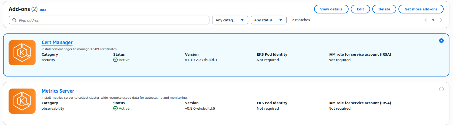Viewport: 453px width, 125px height.
Task: Open the Any status filter dropdown
Action: click(x=268, y=20)
